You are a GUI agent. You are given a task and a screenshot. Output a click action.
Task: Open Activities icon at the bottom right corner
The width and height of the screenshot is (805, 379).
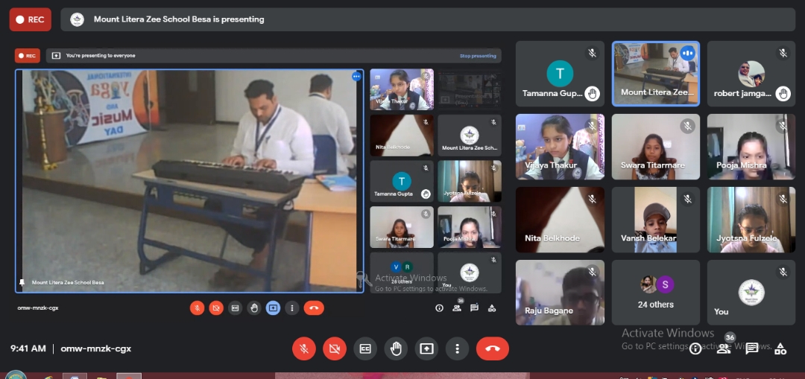tap(780, 349)
